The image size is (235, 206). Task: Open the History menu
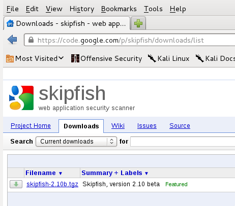[82, 9]
